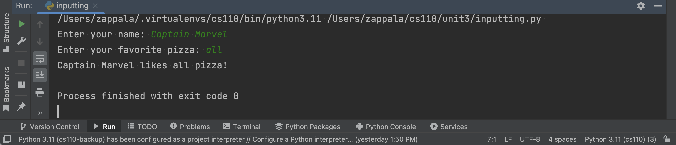Toggle soft-wrap for the console output

[x=40, y=58]
